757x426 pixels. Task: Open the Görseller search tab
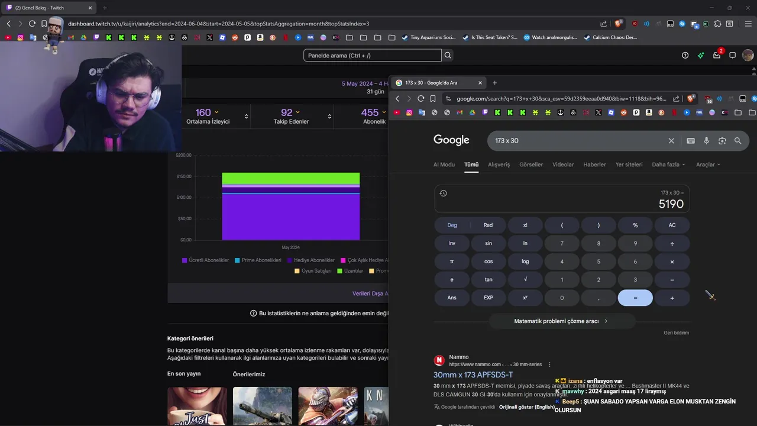(531, 164)
